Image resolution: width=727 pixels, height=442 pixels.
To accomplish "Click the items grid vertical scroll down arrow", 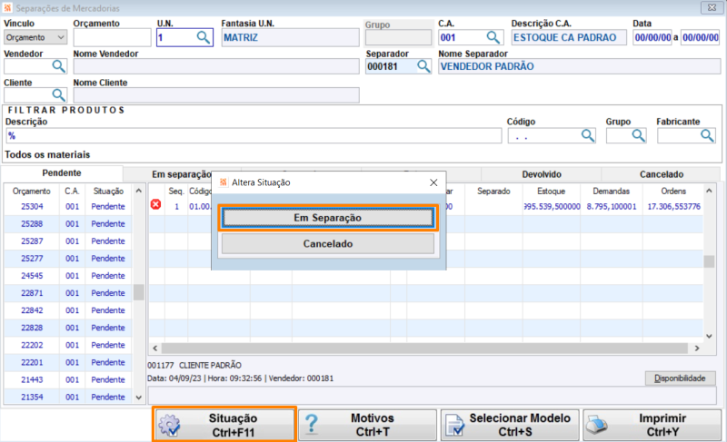I will [709, 336].
